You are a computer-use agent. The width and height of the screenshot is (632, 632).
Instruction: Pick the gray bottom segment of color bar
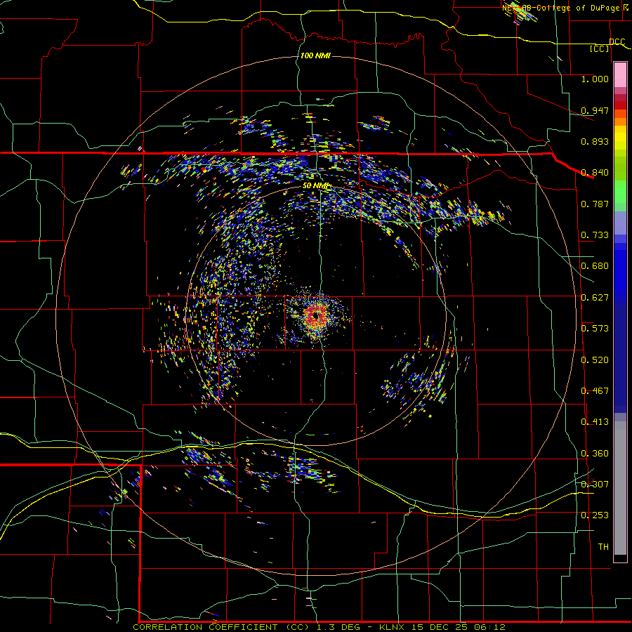(x=620, y=488)
